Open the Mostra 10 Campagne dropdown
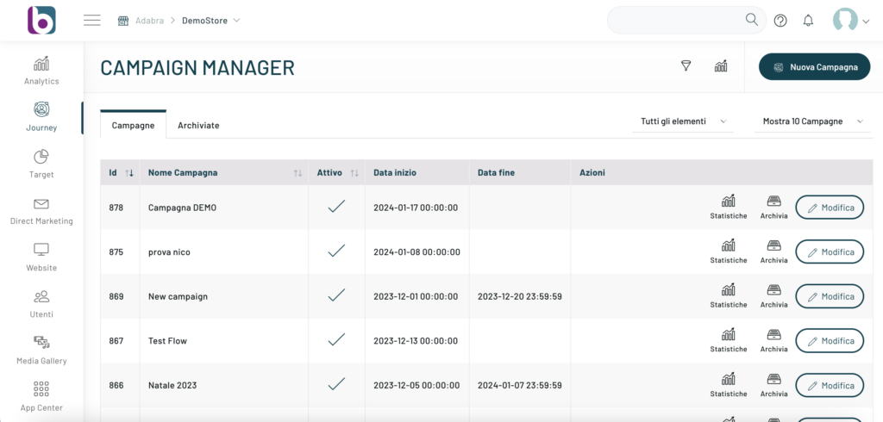 click(x=811, y=121)
